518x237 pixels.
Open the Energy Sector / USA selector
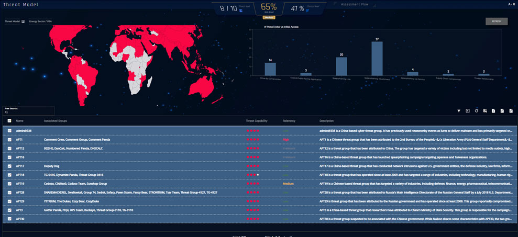41,21
